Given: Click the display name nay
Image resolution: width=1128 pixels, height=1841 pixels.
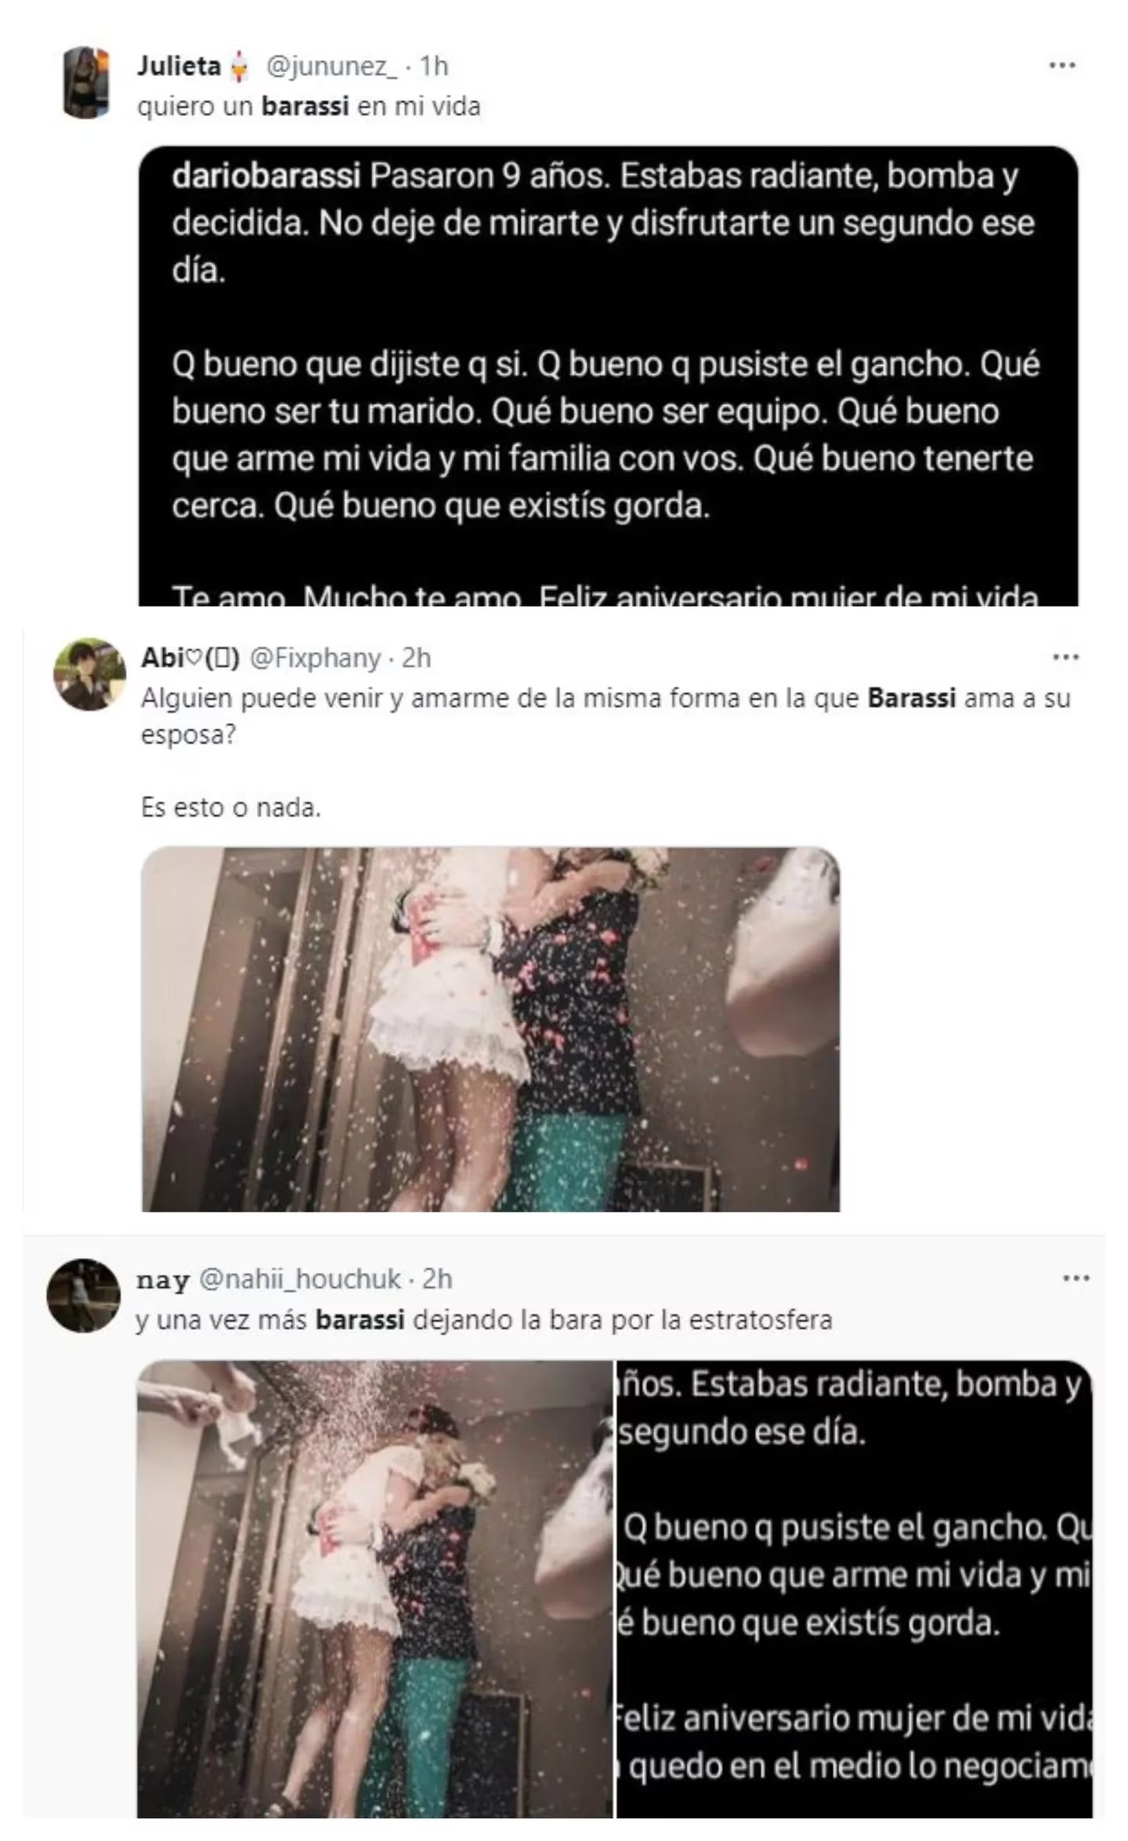Looking at the screenshot, I should (x=163, y=1281).
